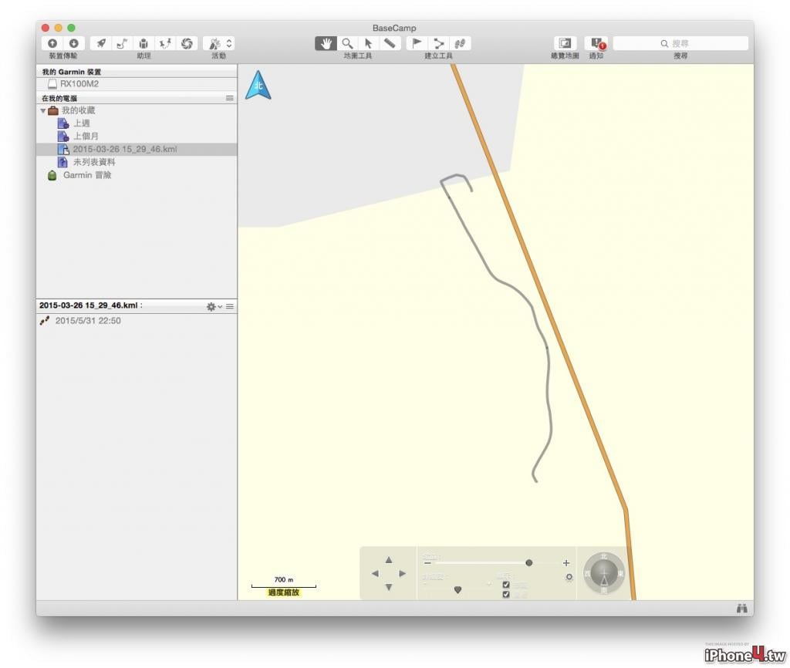
Task: Pan the map up with up arrow
Action: coord(389,560)
